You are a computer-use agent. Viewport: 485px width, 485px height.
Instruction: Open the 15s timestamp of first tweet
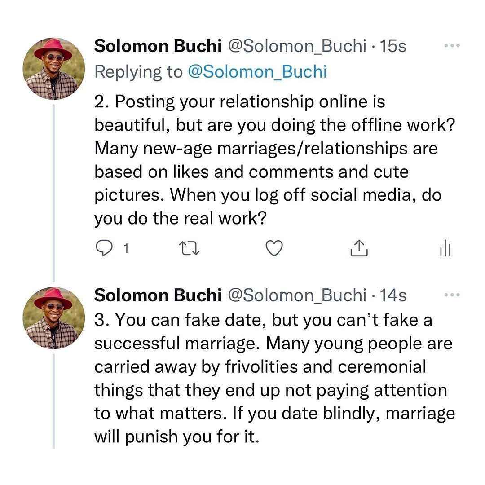click(x=393, y=46)
